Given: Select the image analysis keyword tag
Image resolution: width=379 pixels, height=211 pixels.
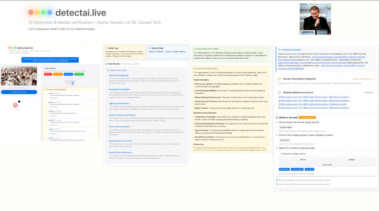Looking at the screenshot, I should point(297,169).
